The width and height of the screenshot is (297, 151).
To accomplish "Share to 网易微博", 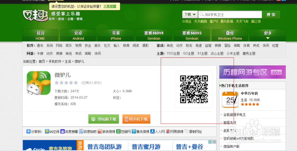I will tap(175, 131).
